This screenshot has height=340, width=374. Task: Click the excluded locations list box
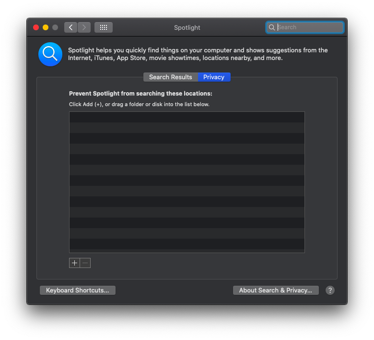[x=187, y=182]
